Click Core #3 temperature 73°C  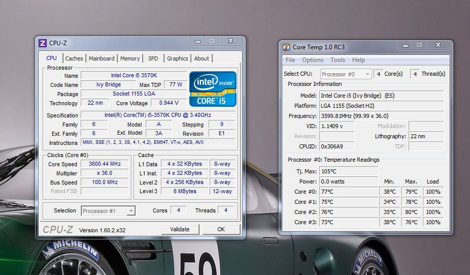point(349,223)
